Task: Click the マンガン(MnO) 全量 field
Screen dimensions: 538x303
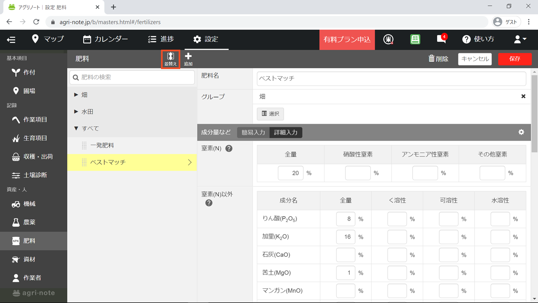Action: click(x=346, y=291)
